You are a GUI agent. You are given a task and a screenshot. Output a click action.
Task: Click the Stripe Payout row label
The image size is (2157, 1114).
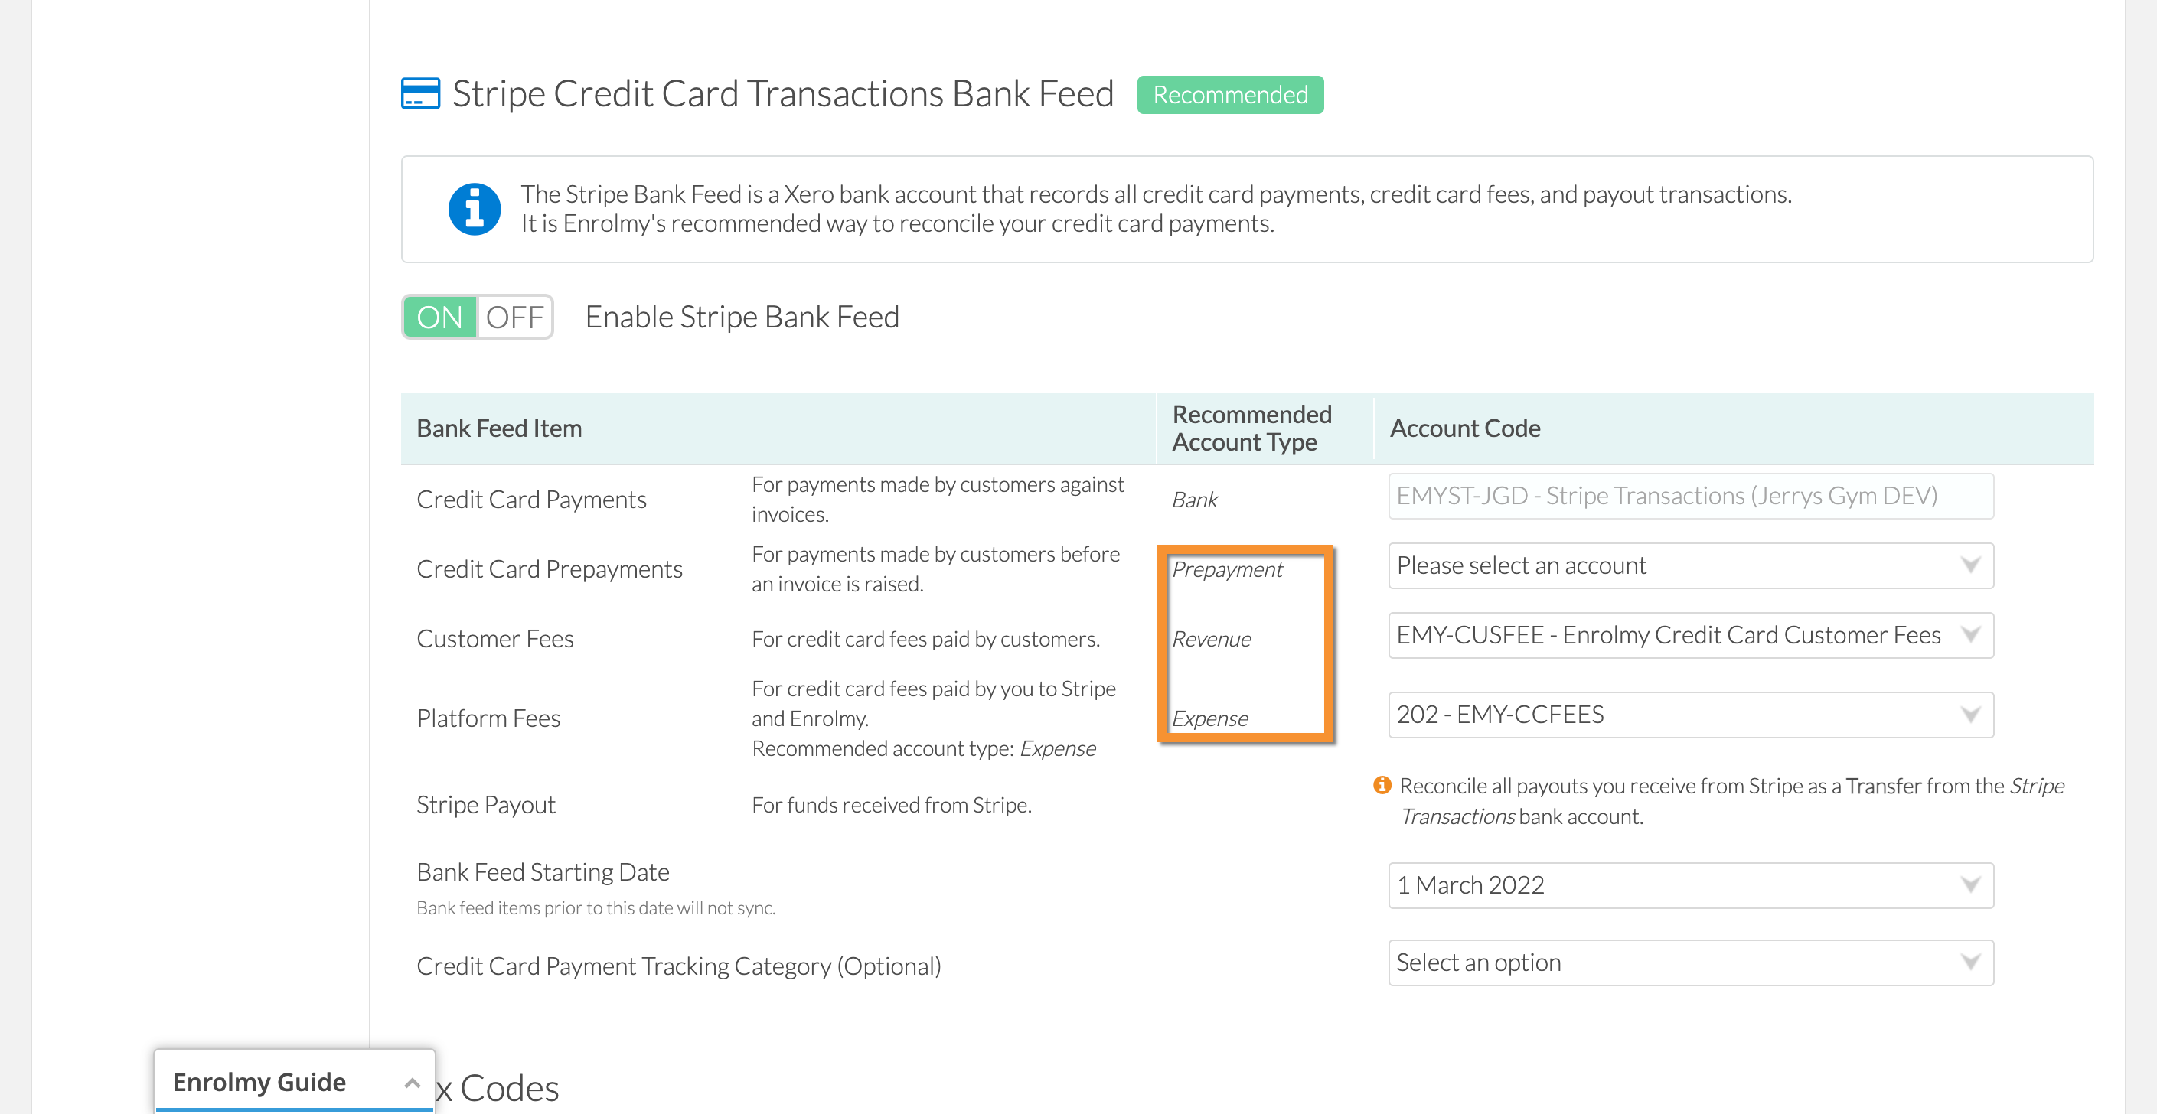485,805
